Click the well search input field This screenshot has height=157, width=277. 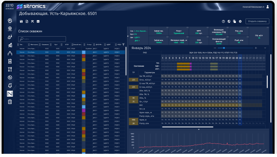point(42,39)
